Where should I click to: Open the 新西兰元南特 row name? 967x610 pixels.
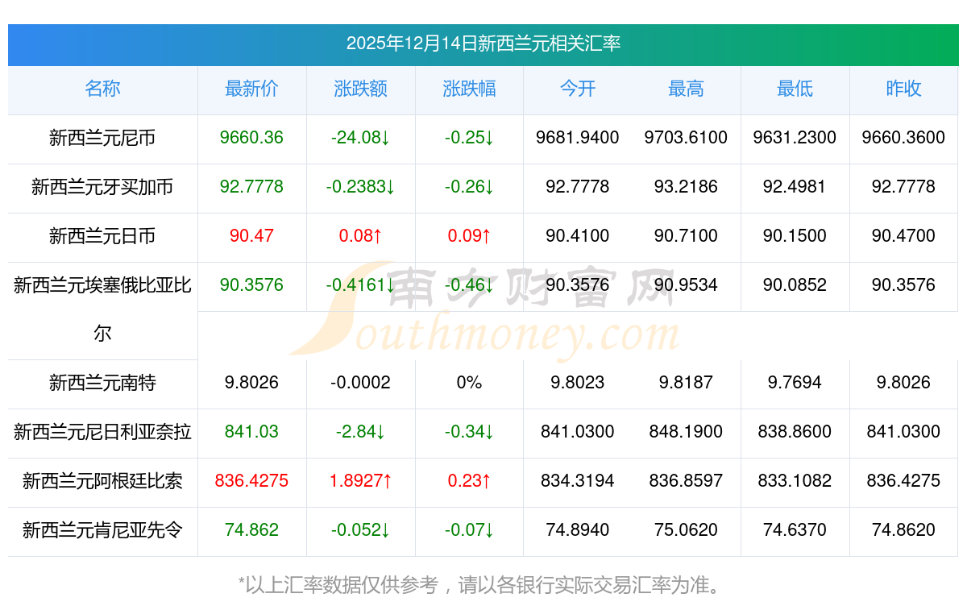click(102, 384)
